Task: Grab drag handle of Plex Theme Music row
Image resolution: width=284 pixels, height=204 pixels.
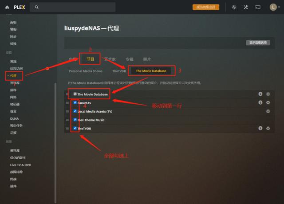Action: pos(67,120)
